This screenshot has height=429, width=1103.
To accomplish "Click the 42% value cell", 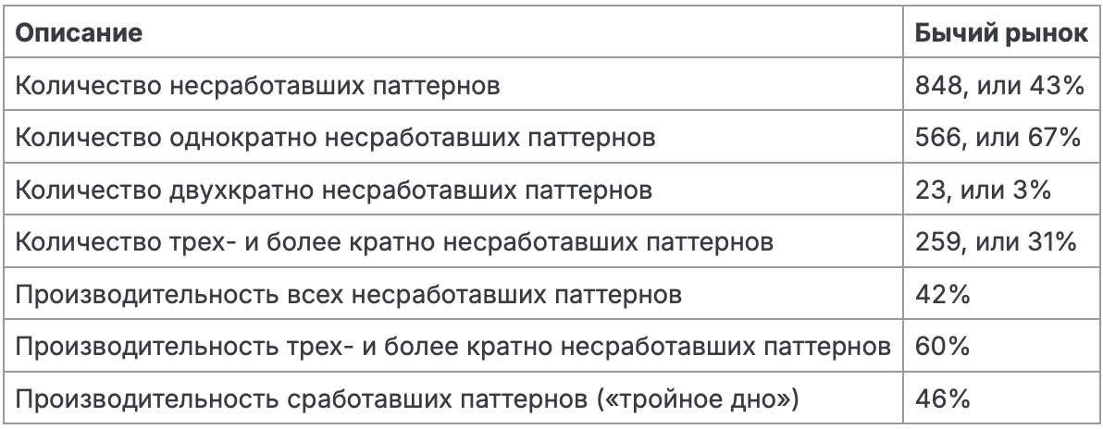I will pyautogui.click(x=1001, y=293).
